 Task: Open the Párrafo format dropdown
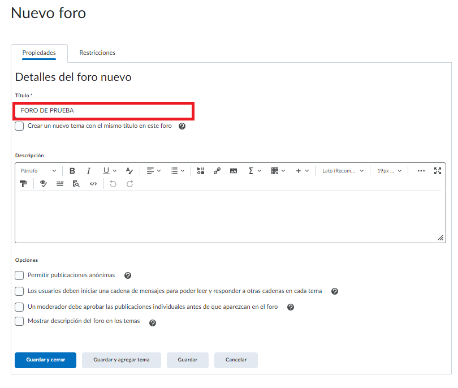[x=38, y=171]
